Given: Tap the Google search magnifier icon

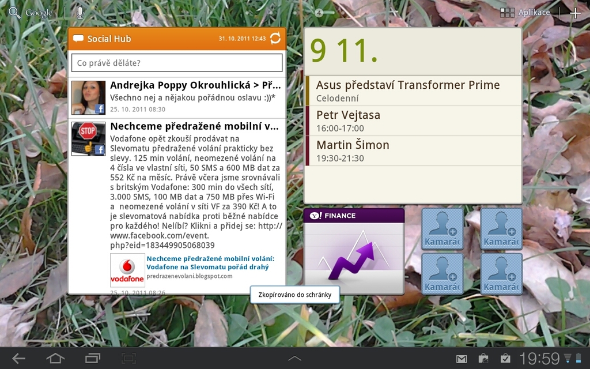Looking at the screenshot, I should pyautogui.click(x=14, y=12).
